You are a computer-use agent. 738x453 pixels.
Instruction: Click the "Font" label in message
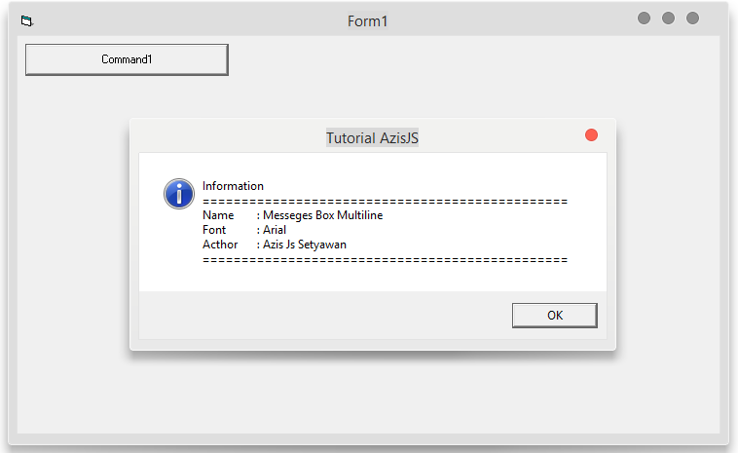tap(214, 230)
